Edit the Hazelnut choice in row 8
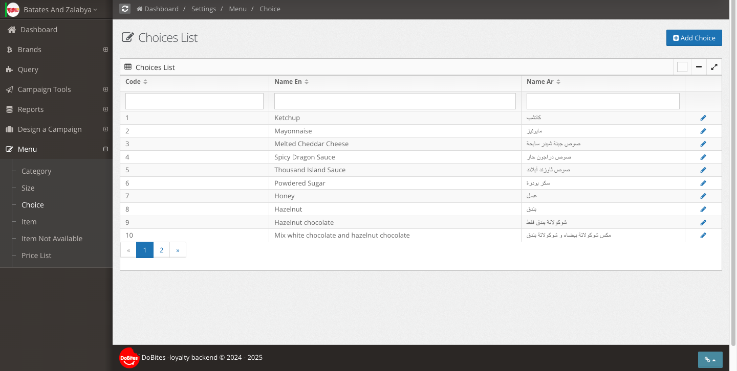Screen dimensions: 737x371 [x=703, y=209]
